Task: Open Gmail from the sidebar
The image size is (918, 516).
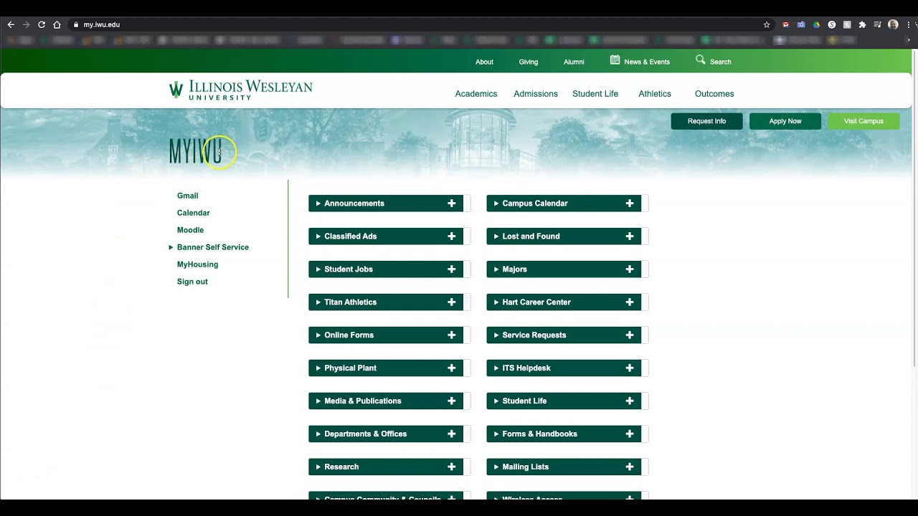Action: pyautogui.click(x=188, y=196)
